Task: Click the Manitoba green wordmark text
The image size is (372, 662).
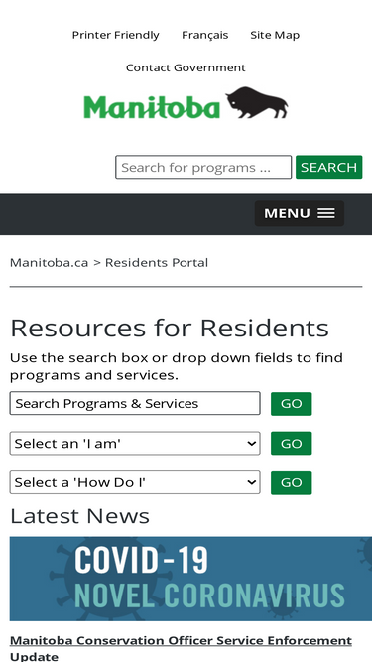Action: [152, 107]
